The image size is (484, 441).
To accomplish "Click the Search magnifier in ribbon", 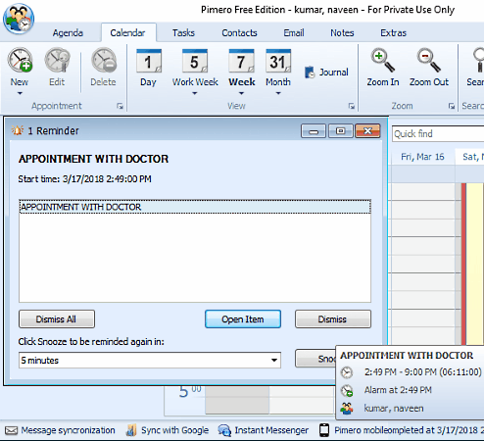I will click(478, 60).
